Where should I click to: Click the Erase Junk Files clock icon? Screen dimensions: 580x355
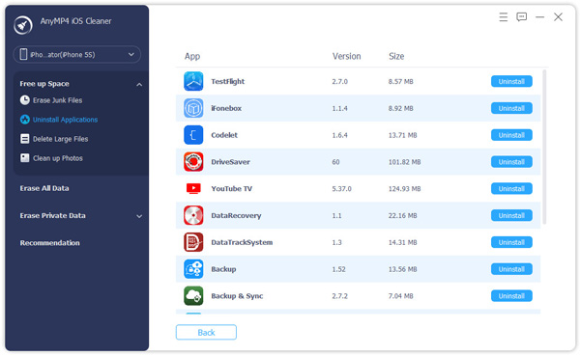click(x=25, y=100)
